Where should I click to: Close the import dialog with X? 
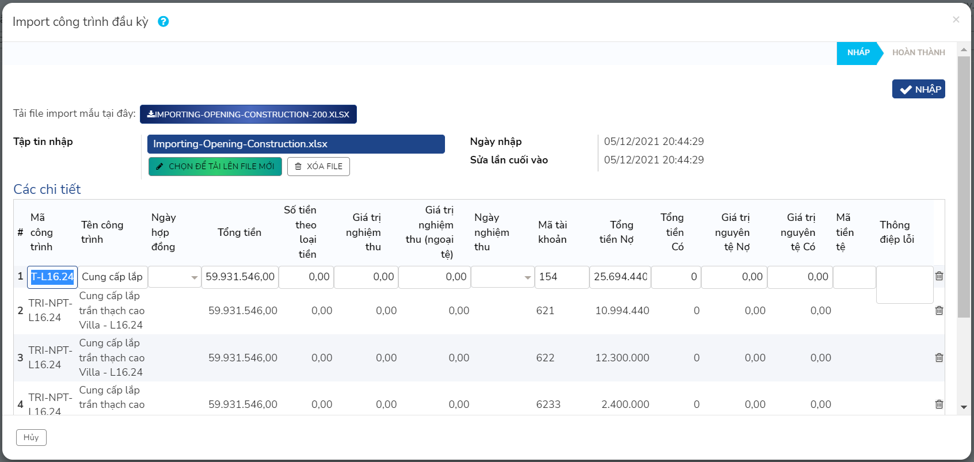(x=956, y=20)
